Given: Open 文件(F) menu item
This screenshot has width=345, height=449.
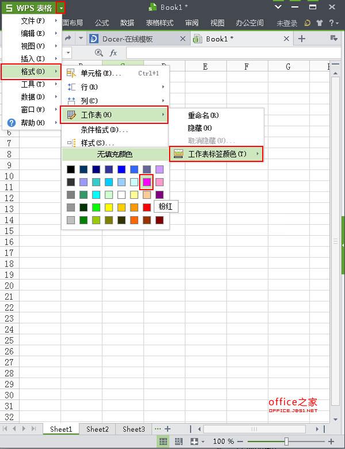Looking at the screenshot, I should coord(32,21).
